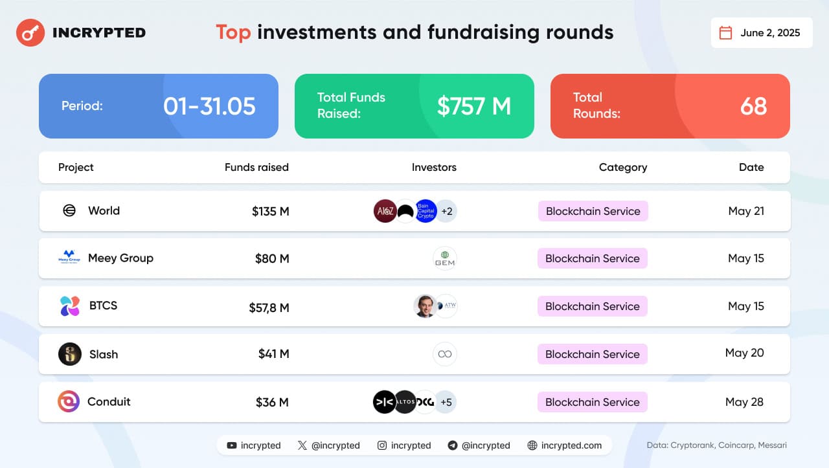Open the @incrypted Telegram link
This screenshot has width=829, height=468.
click(479, 445)
